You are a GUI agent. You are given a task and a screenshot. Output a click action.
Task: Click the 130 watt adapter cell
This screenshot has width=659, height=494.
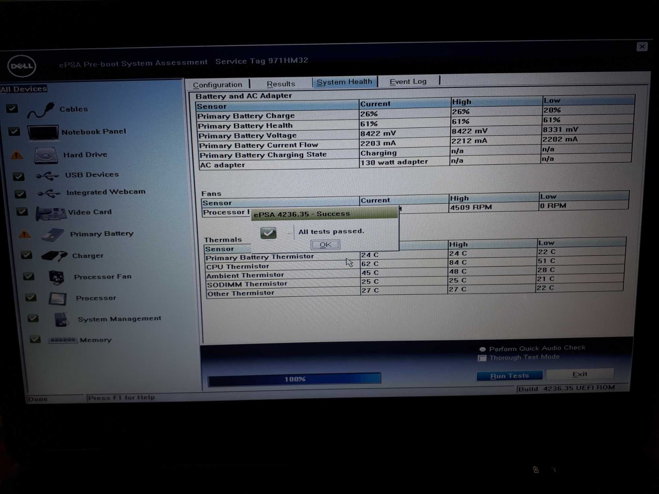[394, 162]
